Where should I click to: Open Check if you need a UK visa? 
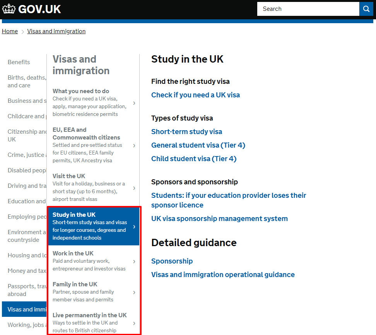tap(195, 95)
